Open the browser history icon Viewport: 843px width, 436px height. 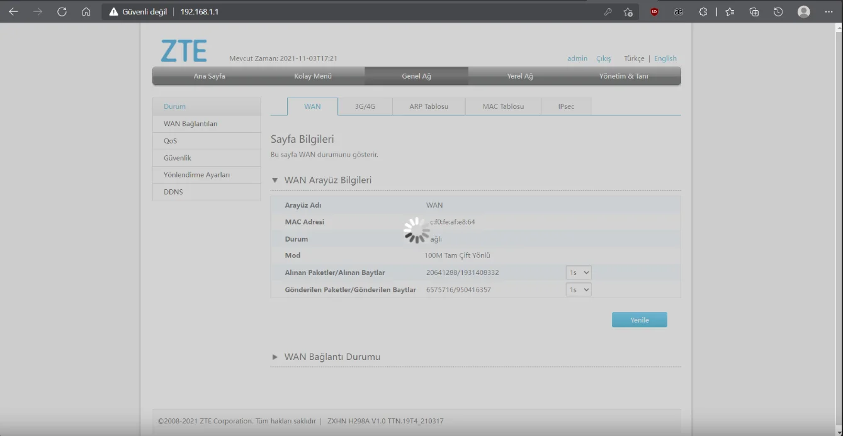tap(778, 11)
